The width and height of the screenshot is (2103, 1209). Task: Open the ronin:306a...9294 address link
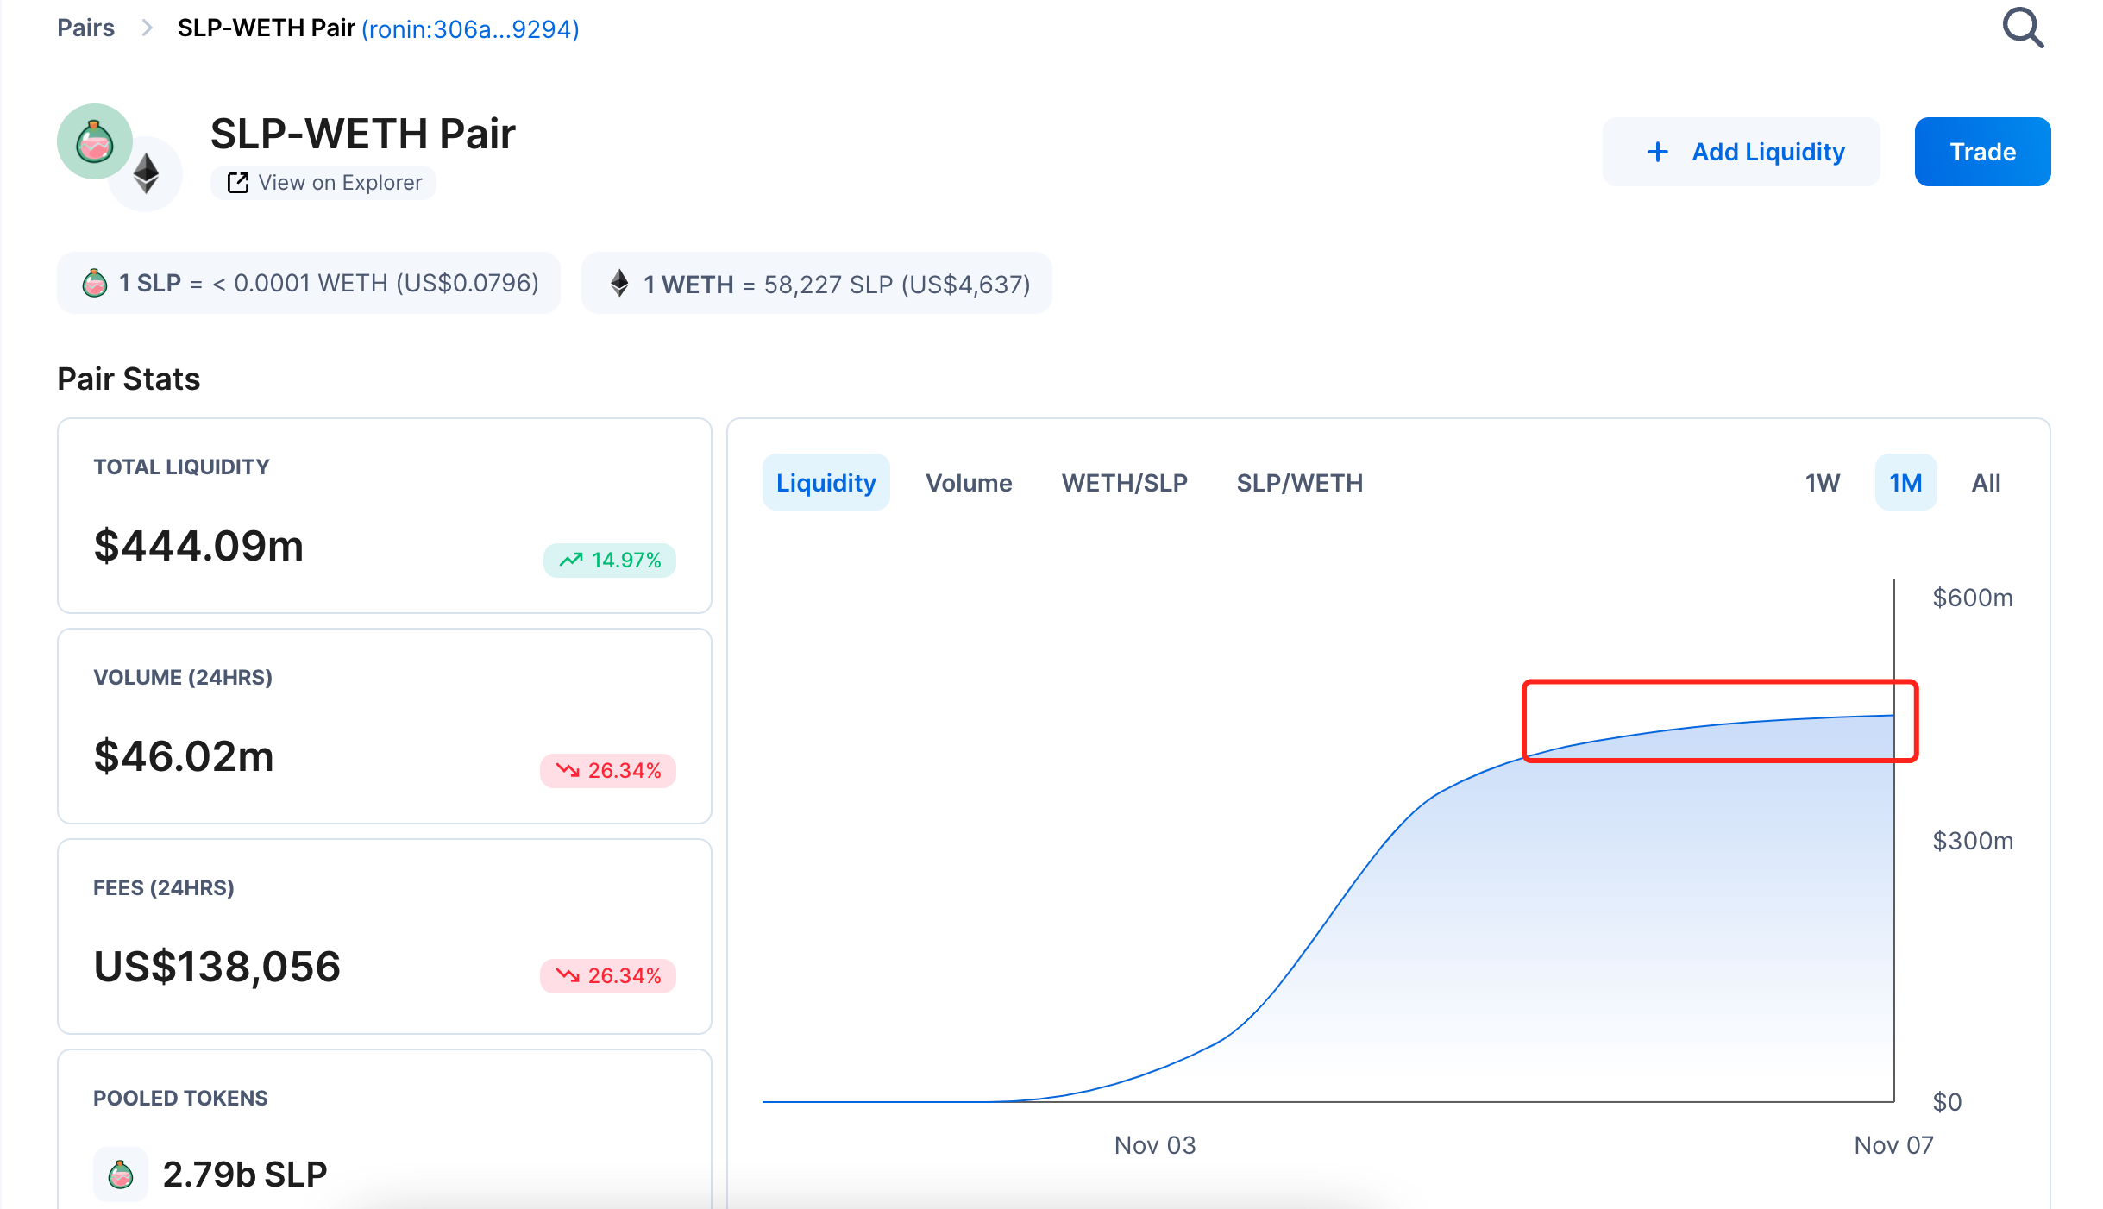(x=470, y=29)
